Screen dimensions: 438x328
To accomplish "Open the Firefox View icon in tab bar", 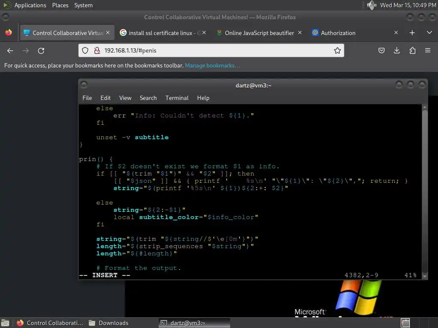I will (x=9, y=32).
